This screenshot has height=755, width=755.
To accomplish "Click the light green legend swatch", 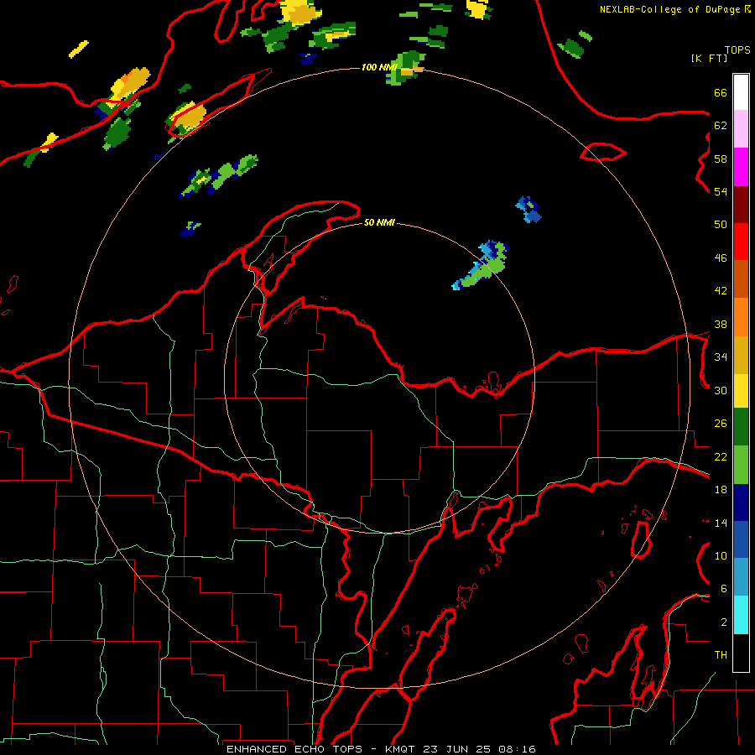I will [741, 465].
